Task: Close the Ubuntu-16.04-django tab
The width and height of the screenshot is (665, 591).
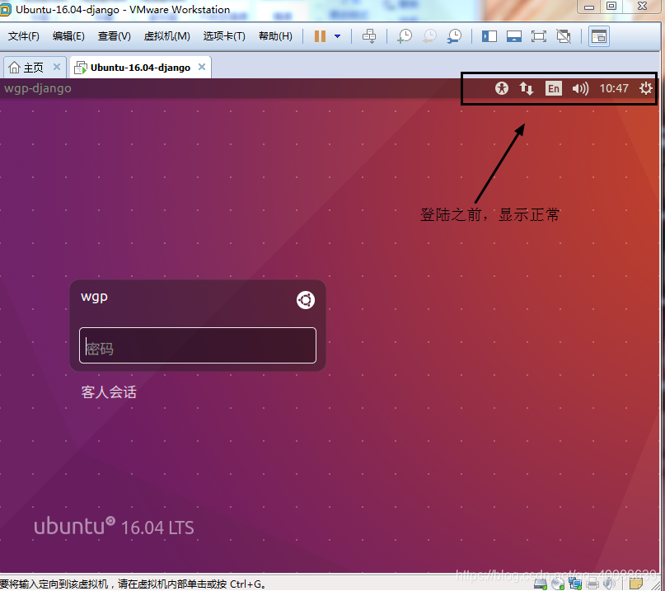Action: [202, 67]
